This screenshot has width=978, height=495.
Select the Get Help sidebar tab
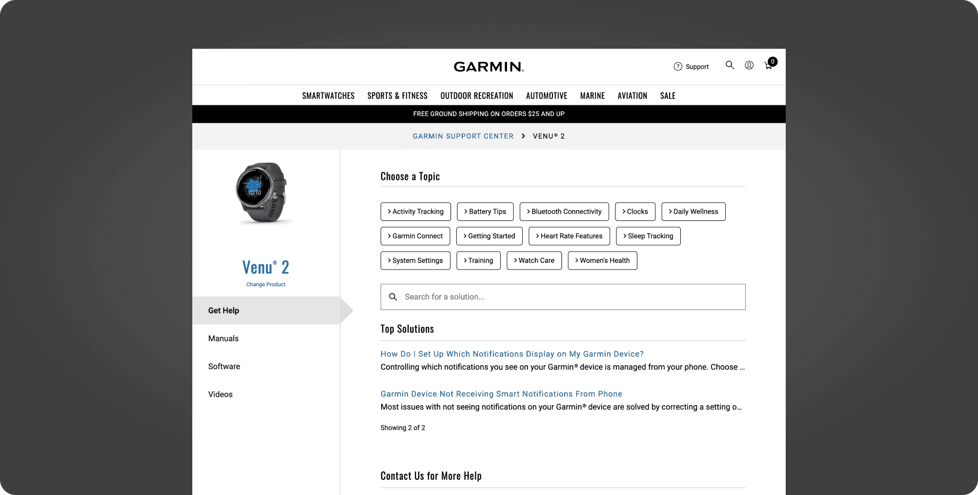266,311
